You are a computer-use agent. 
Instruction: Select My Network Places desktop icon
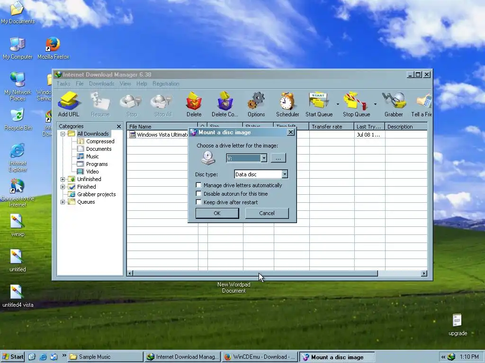(x=18, y=86)
